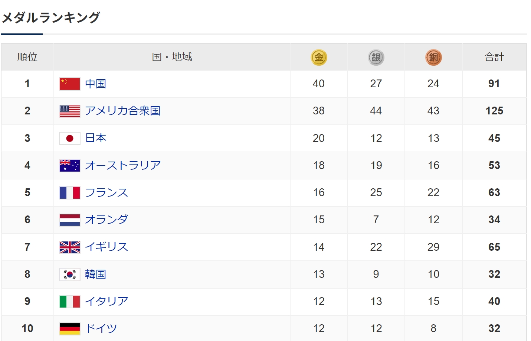Screen dimensions: 531x341
Task: Open the 中国 country link
Action: click(96, 84)
